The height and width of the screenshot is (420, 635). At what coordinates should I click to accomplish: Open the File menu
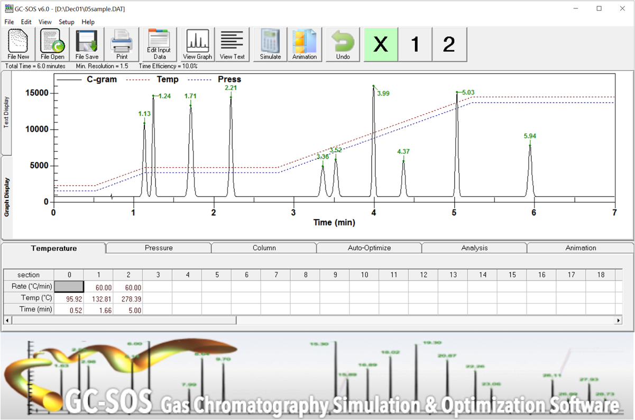pos(9,22)
